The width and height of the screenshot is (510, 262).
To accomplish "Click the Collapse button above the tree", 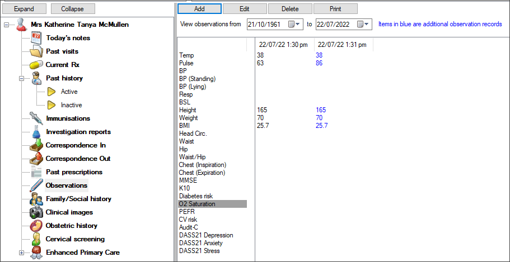I will coord(73,9).
